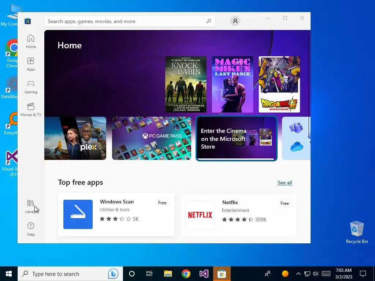Select Everything shortcut on desktop

pyautogui.click(x=11, y=124)
